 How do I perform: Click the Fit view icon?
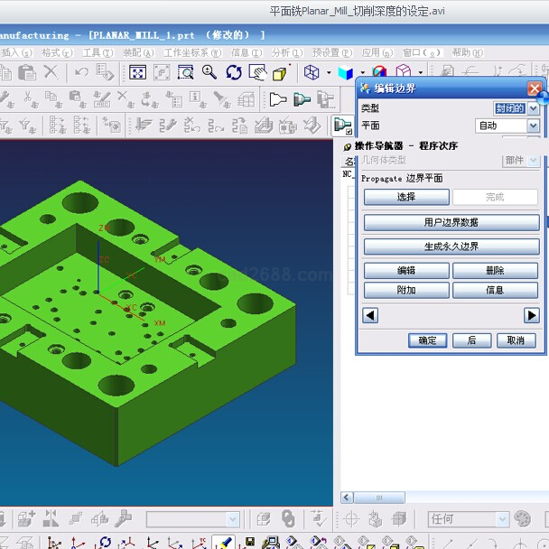(x=137, y=73)
